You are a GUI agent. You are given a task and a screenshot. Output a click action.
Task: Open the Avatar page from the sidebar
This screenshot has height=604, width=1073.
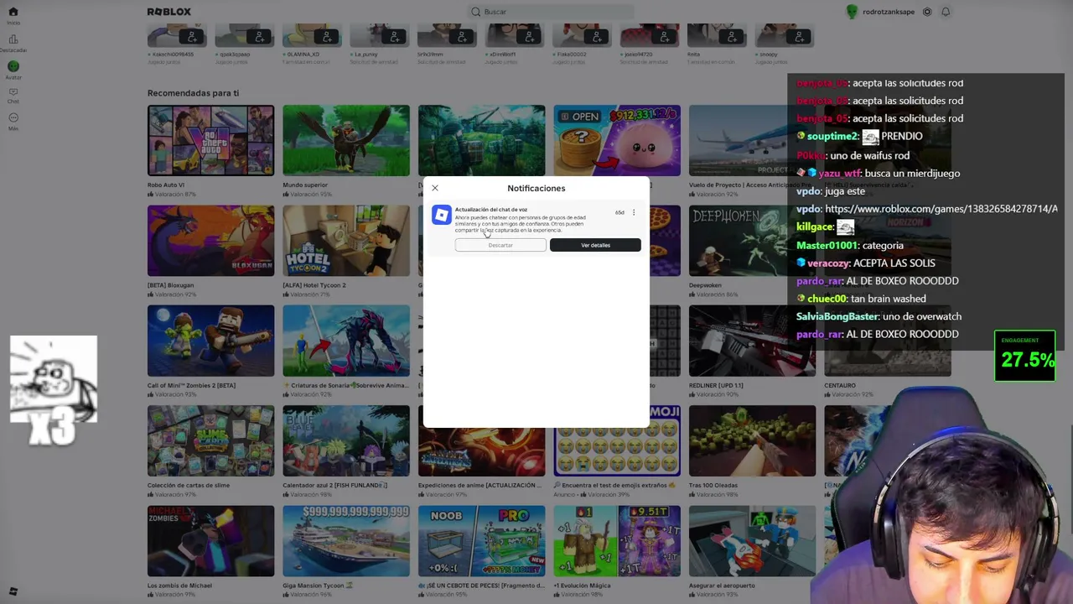(13, 70)
